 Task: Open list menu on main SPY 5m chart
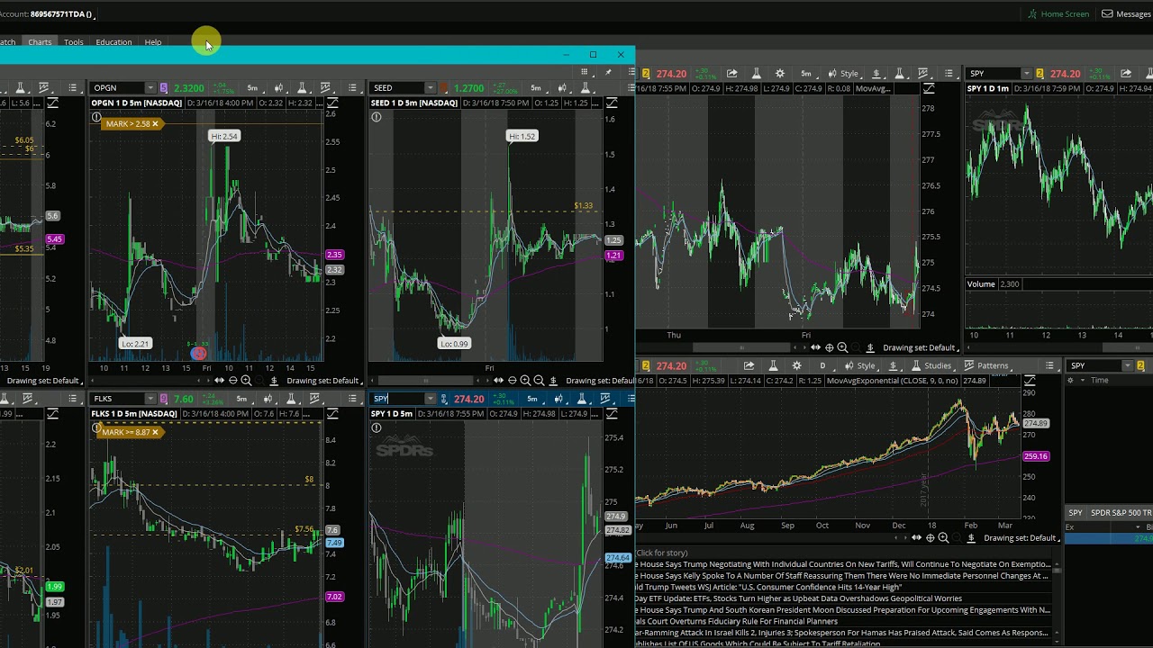click(949, 74)
